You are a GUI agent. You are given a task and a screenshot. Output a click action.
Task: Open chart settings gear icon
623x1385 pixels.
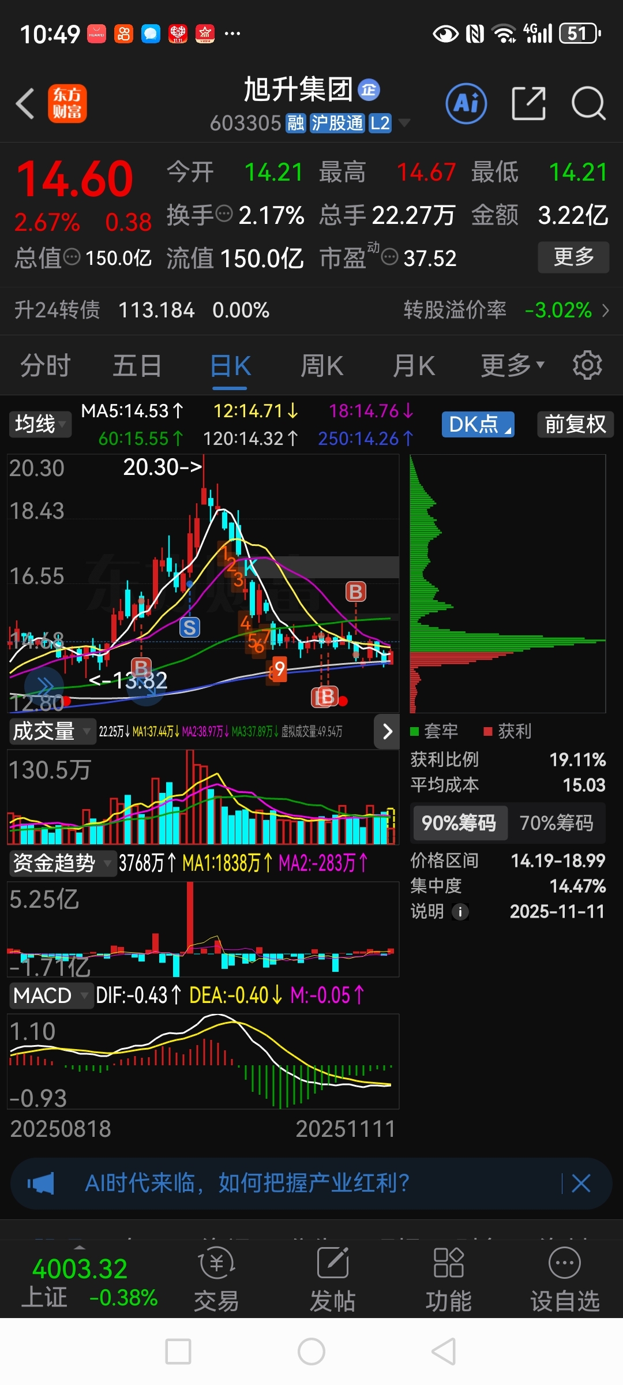coord(587,365)
